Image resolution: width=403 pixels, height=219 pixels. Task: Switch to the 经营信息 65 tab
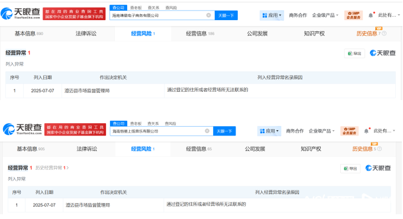(x=199, y=149)
